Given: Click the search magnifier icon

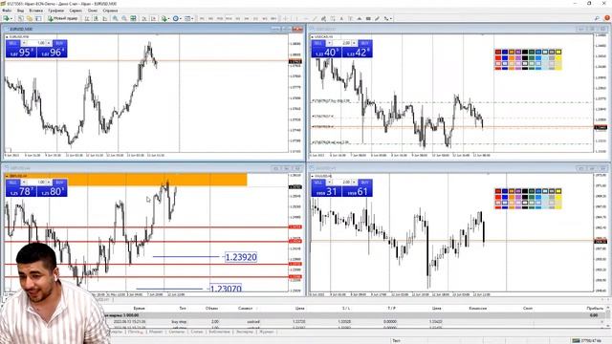Looking at the screenshot, I should click(x=597, y=18).
